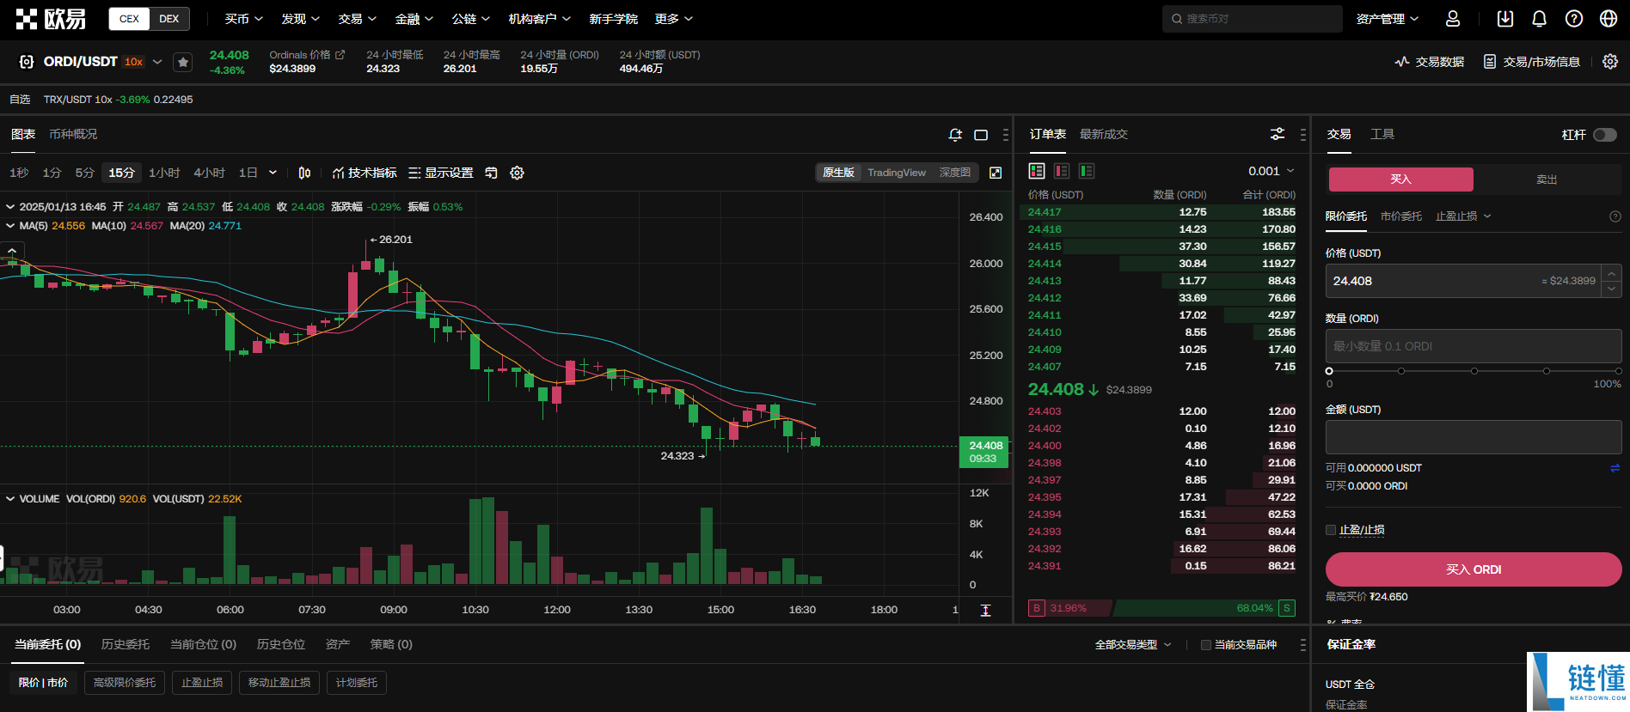Expand the chart to fullscreen
The width and height of the screenshot is (1630, 712).
tap(996, 173)
